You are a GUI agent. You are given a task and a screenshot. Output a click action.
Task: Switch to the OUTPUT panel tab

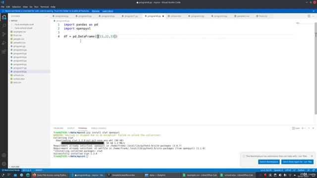coord(71,129)
